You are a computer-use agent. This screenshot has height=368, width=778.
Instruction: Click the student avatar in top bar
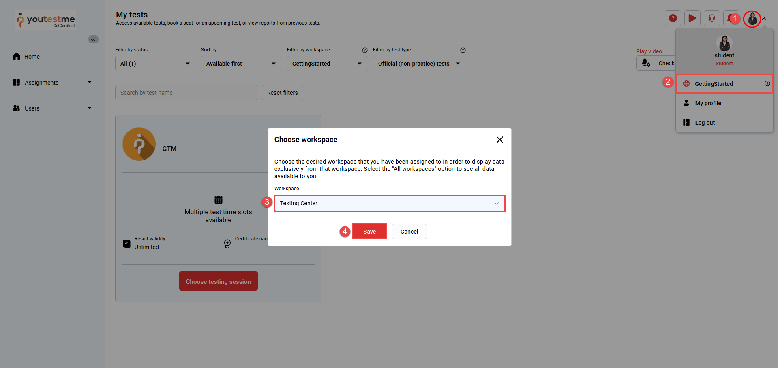pyautogui.click(x=752, y=19)
